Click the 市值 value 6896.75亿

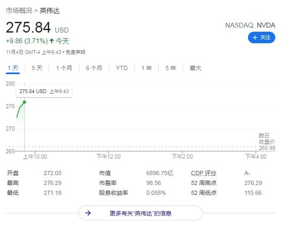tap(160, 173)
